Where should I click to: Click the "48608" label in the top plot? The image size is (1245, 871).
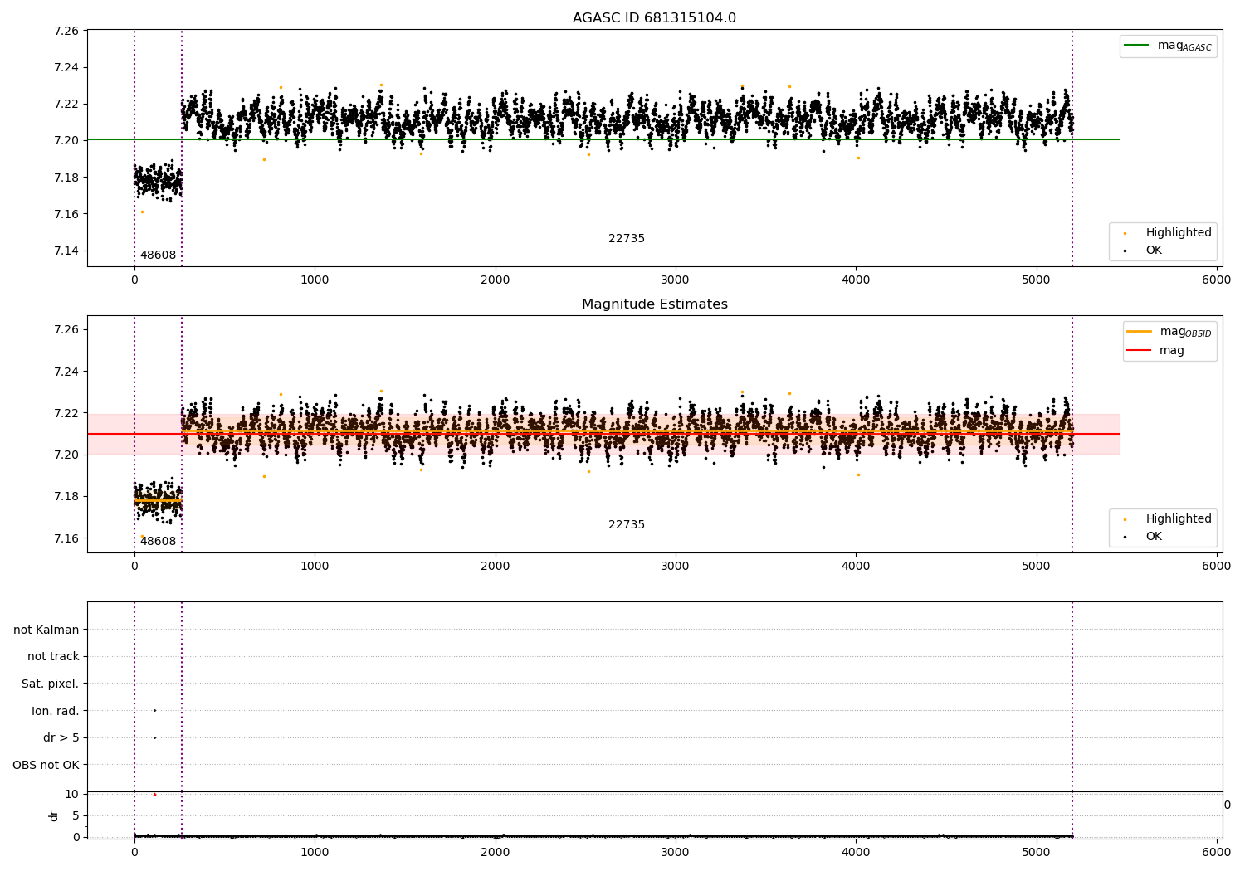tap(158, 255)
